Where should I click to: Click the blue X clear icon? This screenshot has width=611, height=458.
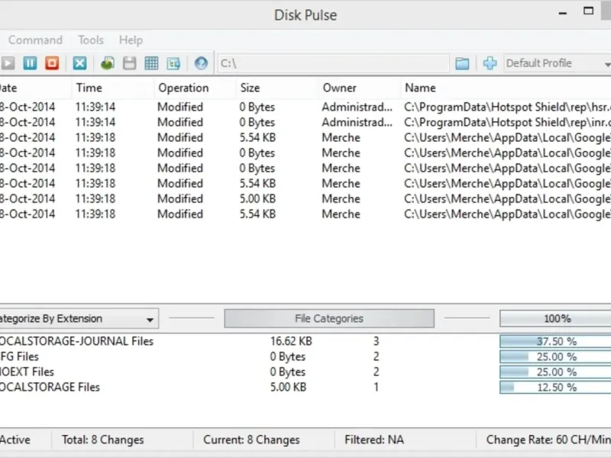(79, 63)
